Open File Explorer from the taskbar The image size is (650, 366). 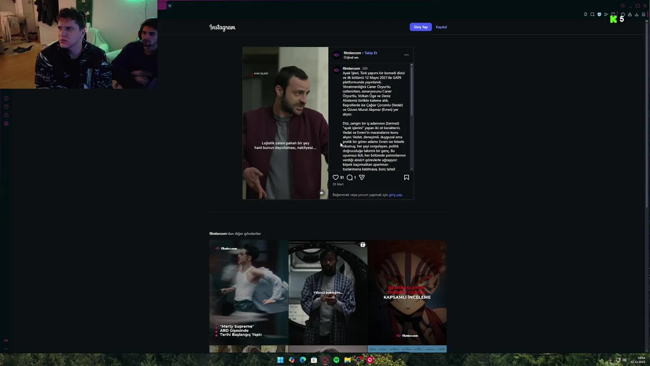tap(347, 360)
